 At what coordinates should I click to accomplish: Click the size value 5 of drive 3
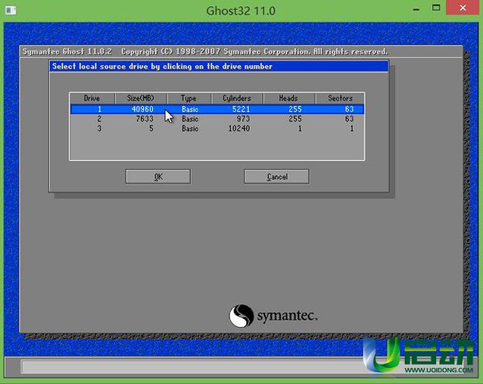[151, 129]
